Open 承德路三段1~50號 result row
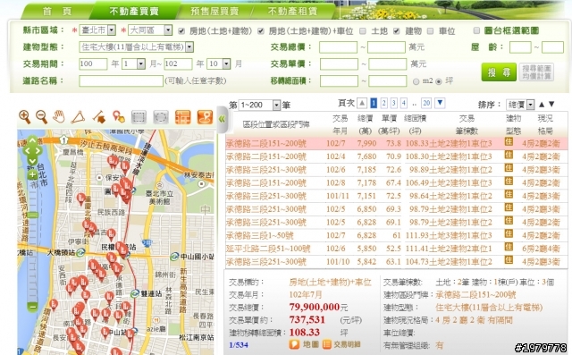This screenshot has width=572, height=355. [397, 235]
